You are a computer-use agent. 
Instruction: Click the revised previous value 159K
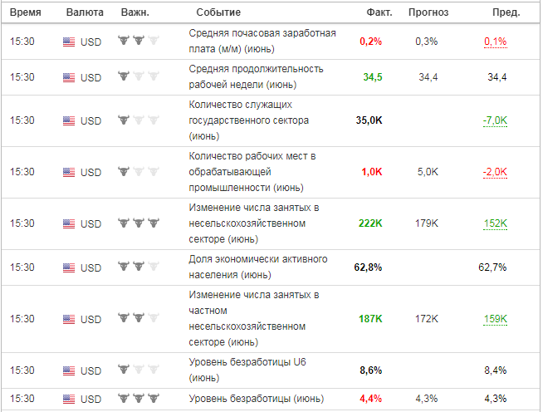pyautogui.click(x=495, y=319)
